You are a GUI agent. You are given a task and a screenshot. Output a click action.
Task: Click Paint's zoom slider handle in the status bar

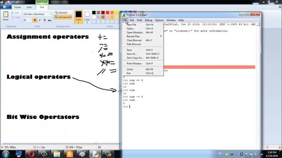click(x=267, y=147)
